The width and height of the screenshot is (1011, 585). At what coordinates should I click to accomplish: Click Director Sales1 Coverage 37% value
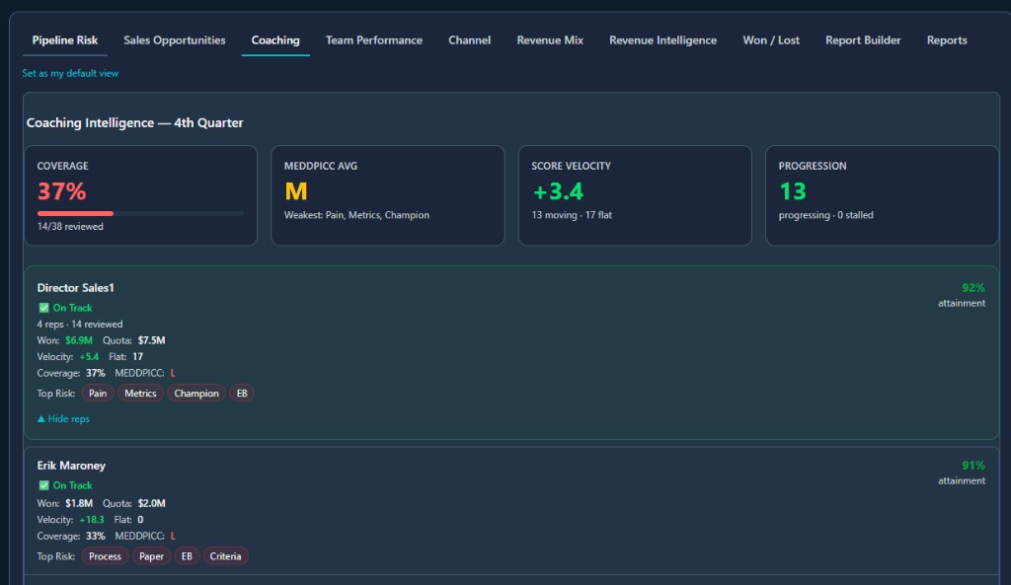(96, 373)
